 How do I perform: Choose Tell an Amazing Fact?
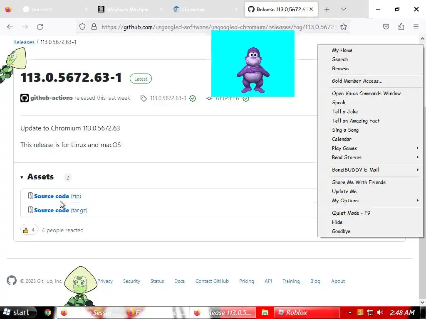point(370,121)
